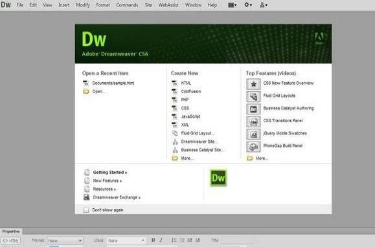Click the star CS6 New Feature Overview thumbnail
The width and height of the screenshot is (375, 247).
tap(253, 84)
